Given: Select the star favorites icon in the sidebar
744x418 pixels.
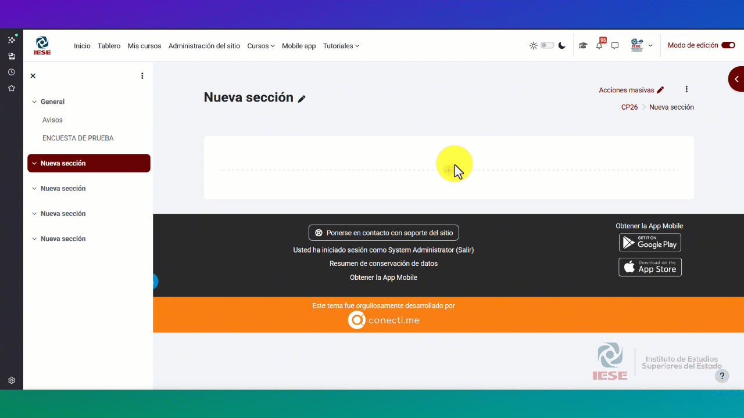Looking at the screenshot, I should click(x=11, y=88).
